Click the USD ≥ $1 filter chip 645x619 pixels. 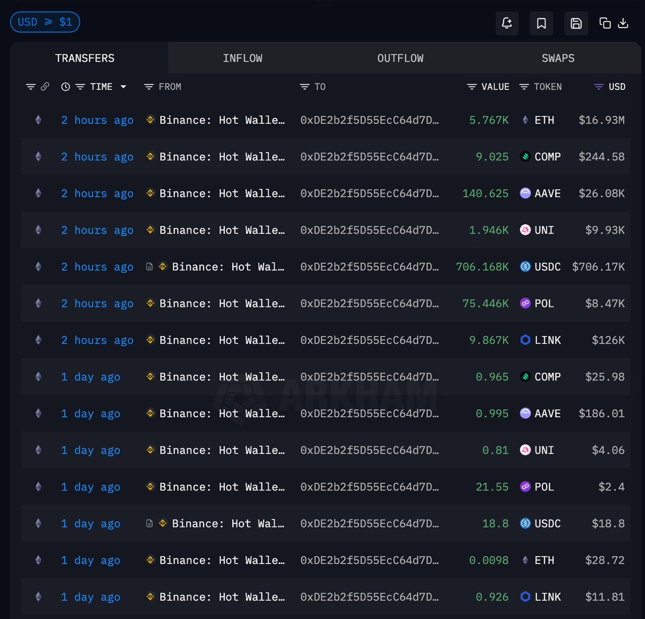tap(45, 22)
